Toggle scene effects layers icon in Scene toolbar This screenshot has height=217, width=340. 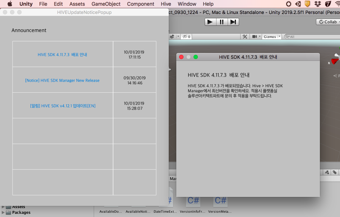pyautogui.click(x=172, y=37)
